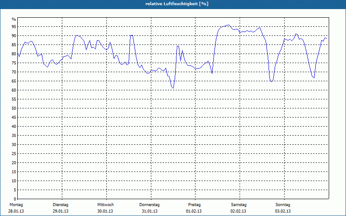Click the 85 y-axis value
The image size is (346, 216).
point(14,45)
